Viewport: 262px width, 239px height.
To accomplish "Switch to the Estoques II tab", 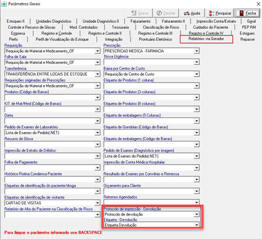I will click(x=15, y=21).
